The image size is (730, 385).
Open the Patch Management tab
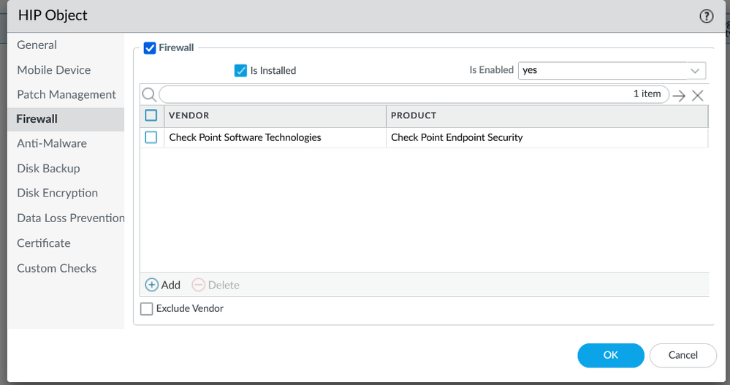(x=66, y=95)
